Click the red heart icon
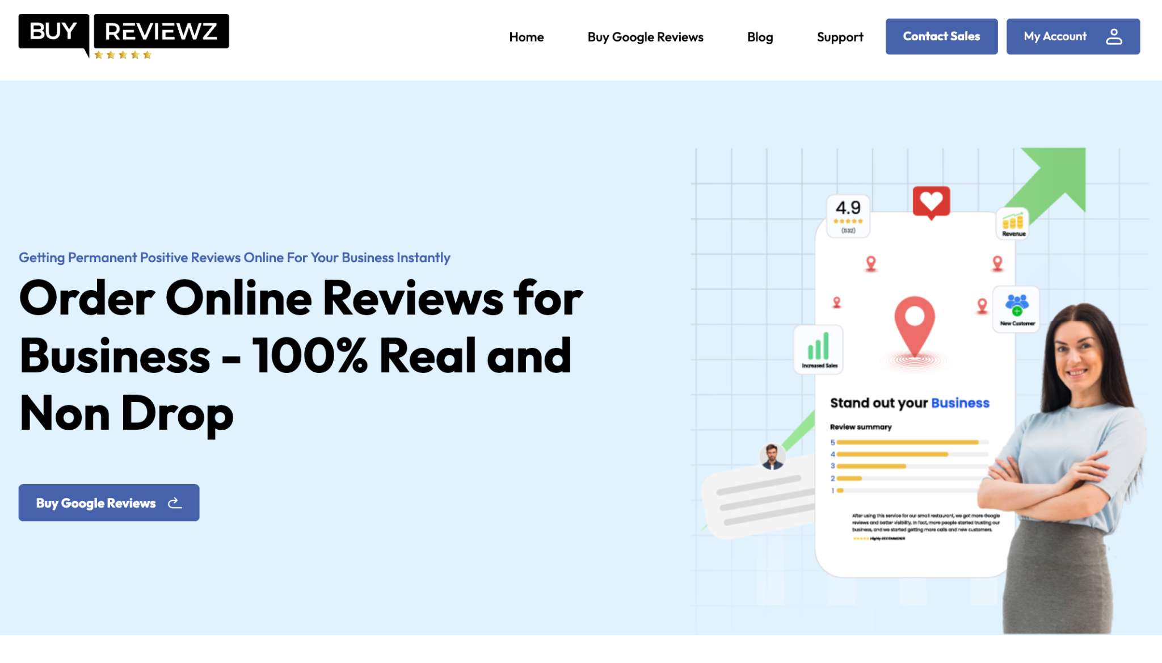 click(931, 203)
